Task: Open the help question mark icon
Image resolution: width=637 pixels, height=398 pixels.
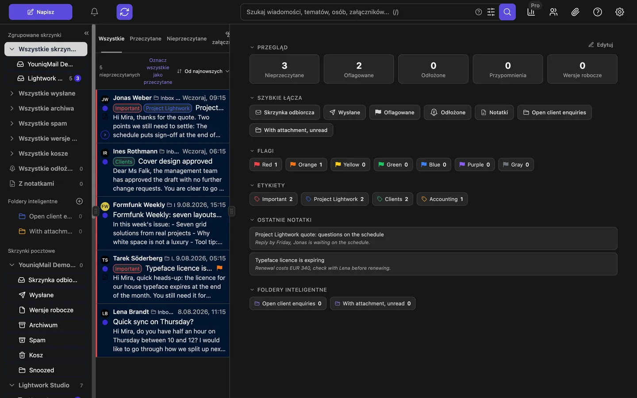Action: coord(598,12)
